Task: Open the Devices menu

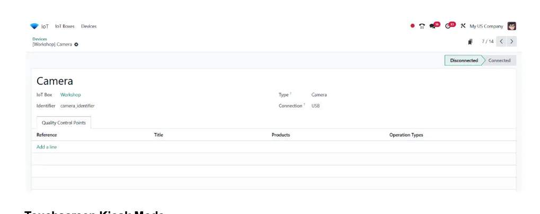Action: tap(89, 26)
